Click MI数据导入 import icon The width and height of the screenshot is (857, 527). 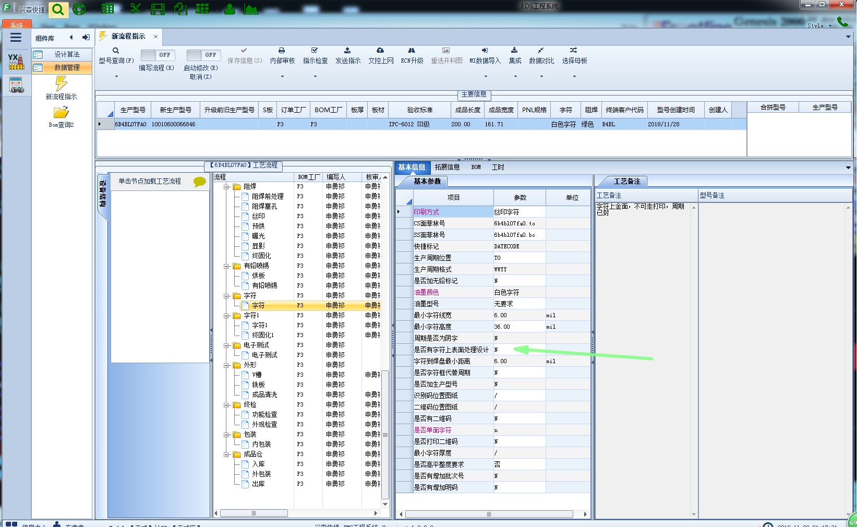[485, 51]
